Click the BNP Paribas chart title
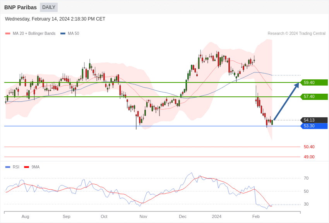Viewport: 329px width, 223px height. point(21,7)
